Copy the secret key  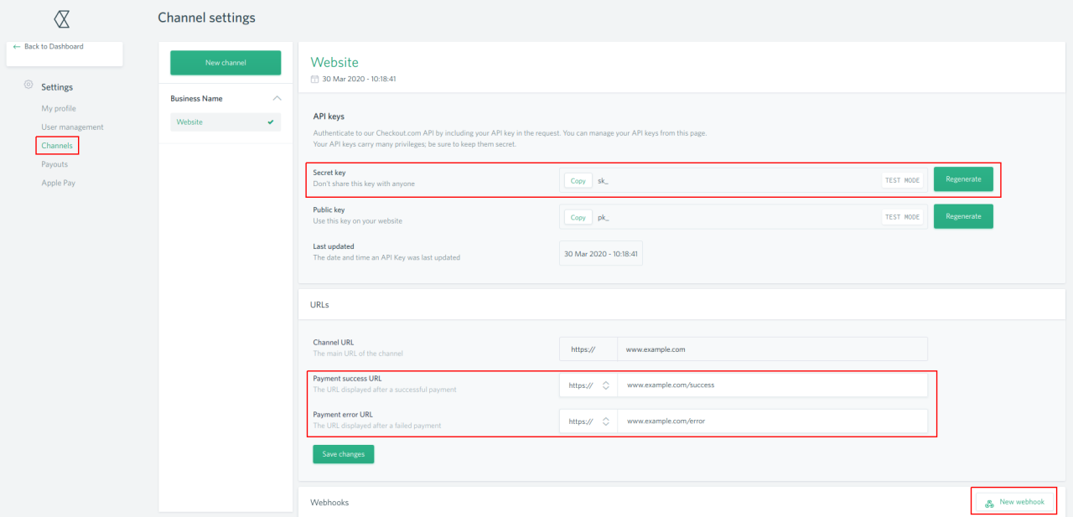[x=578, y=180]
